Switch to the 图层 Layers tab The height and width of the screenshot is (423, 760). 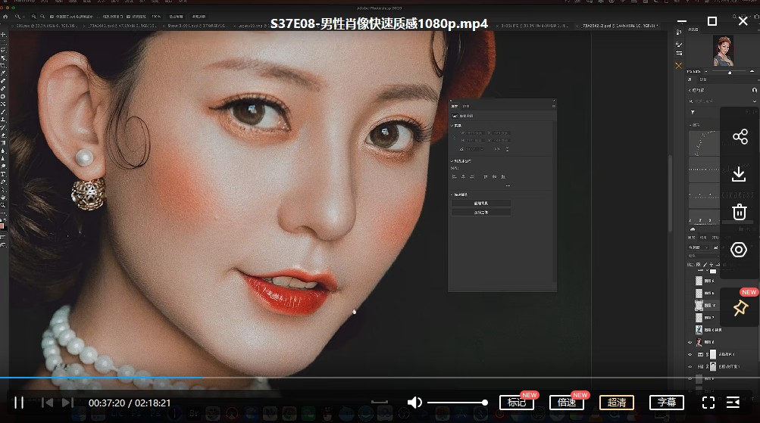tap(692, 238)
